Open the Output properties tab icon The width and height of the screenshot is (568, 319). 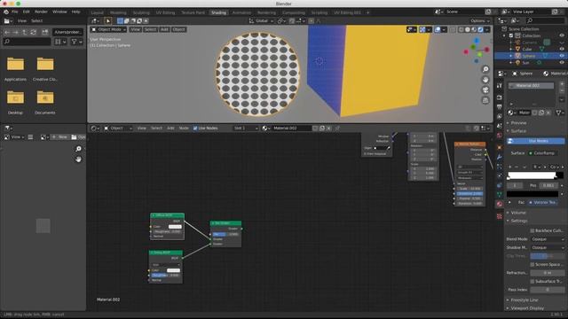[x=500, y=106]
